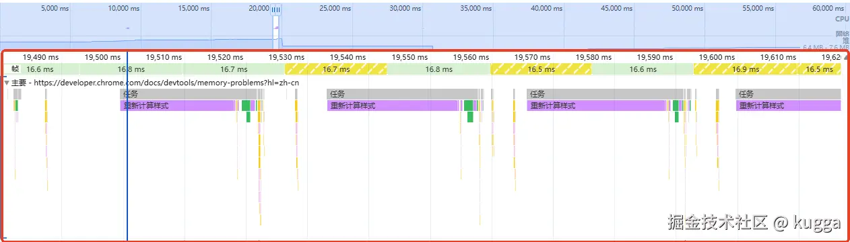Grab the right handle of overview selection window
Screen dimensions: 850x242
tap(278, 10)
